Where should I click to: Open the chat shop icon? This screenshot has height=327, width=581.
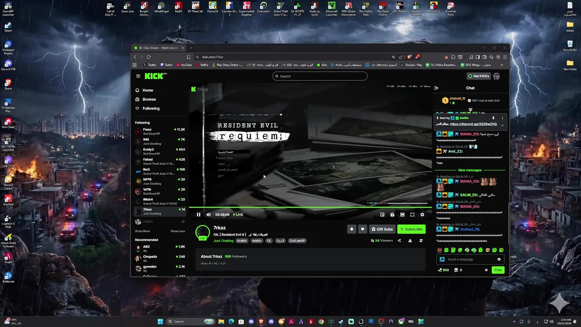click(x=456, y=270)
